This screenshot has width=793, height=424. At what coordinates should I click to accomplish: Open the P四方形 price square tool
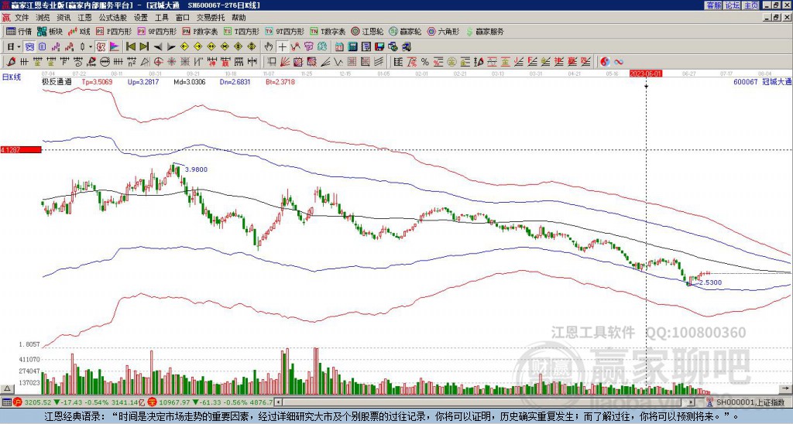tap(114, 31)
